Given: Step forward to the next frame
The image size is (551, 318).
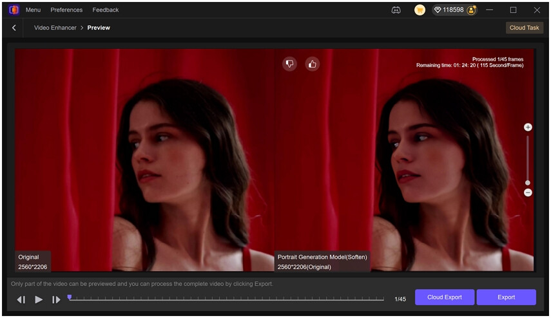Looking at the screenshot, I should click(x=56, y=300).
